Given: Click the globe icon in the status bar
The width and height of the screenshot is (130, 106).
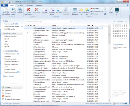Looking at the screenshot, I should 126,103.
